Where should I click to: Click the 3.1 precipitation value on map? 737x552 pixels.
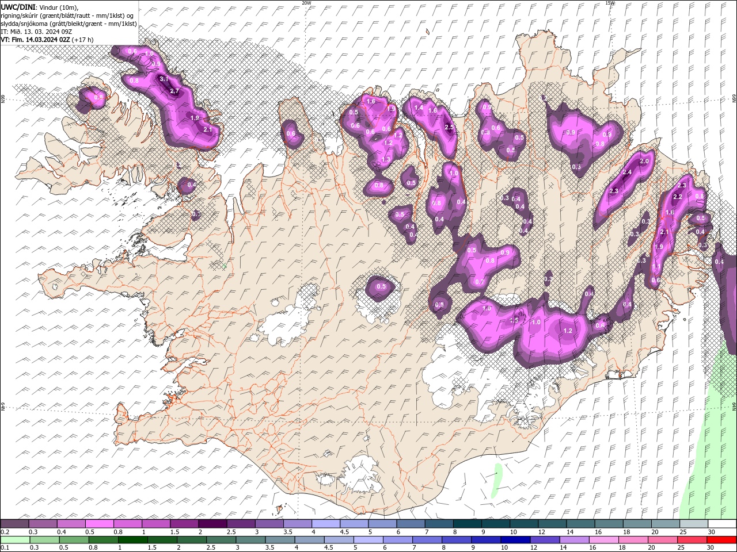click(x=163, y=79)
